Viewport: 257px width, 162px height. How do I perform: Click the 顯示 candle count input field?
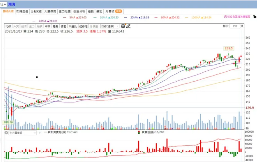(x=235, y=26)
